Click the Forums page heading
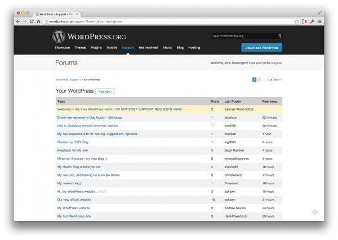Screen dimensions: 338x240 click(66, 63)
